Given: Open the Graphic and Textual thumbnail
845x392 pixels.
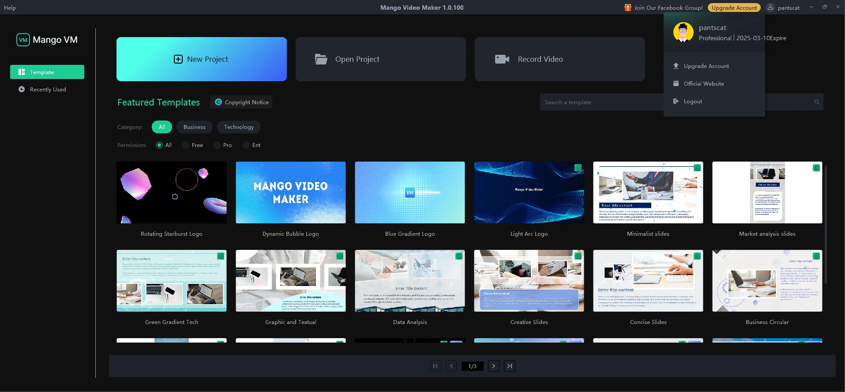Looking at the screenshot, I should [291, 281].
